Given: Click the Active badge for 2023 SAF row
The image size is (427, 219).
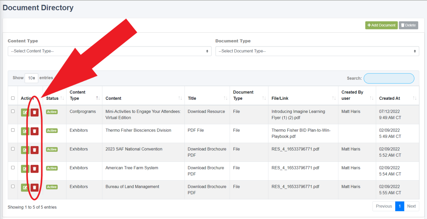Looking at the screenshot, I should (52, 150).
